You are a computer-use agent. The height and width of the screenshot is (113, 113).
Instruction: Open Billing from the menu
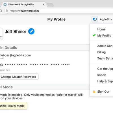101,52
